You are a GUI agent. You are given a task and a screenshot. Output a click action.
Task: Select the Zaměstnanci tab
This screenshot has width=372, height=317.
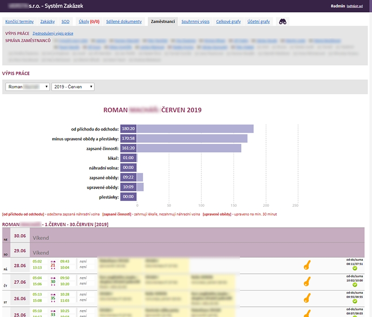(163, 21)
